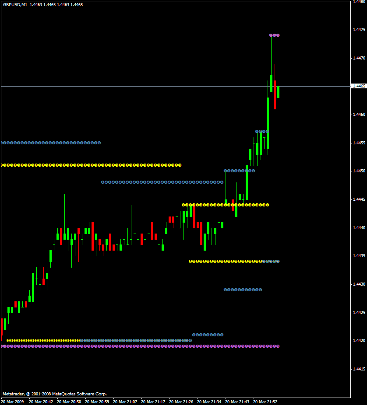The height and width of the screenshot is (405, 367).
Task: Click the 1.4475 price axis label
Action: (359, 30)
